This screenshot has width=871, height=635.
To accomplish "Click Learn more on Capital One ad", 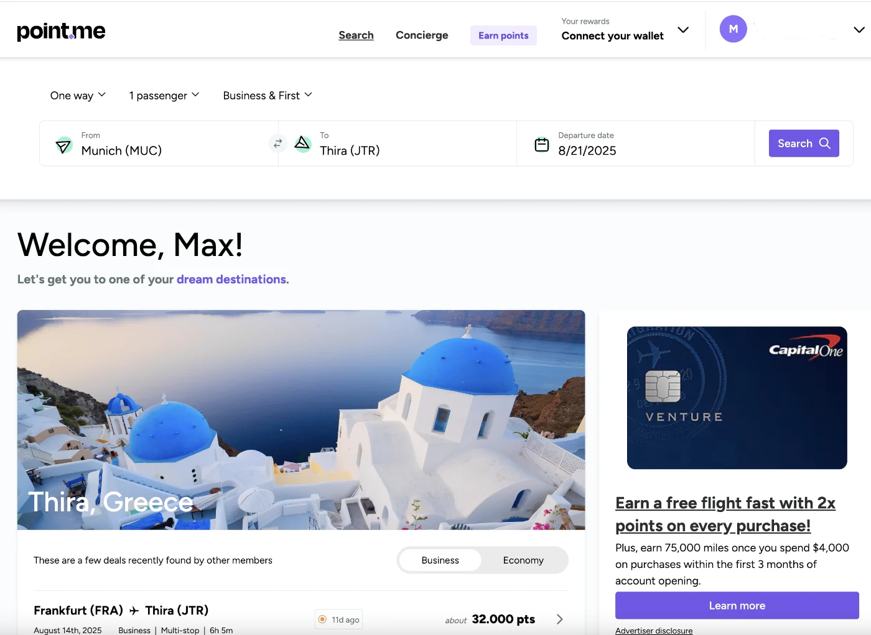I will coord(737,606).
